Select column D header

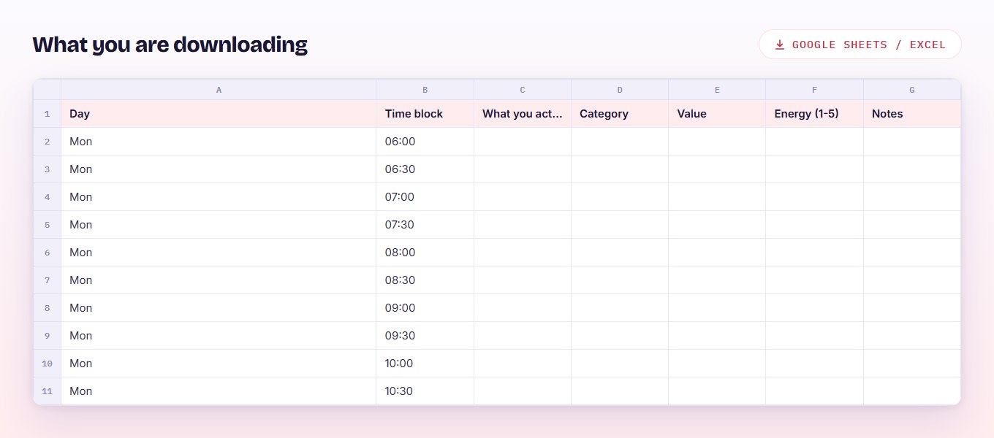(620, 90)
